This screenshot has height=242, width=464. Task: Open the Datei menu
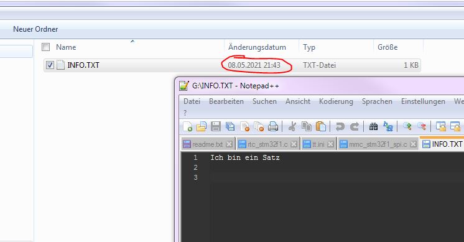point(192,101)
